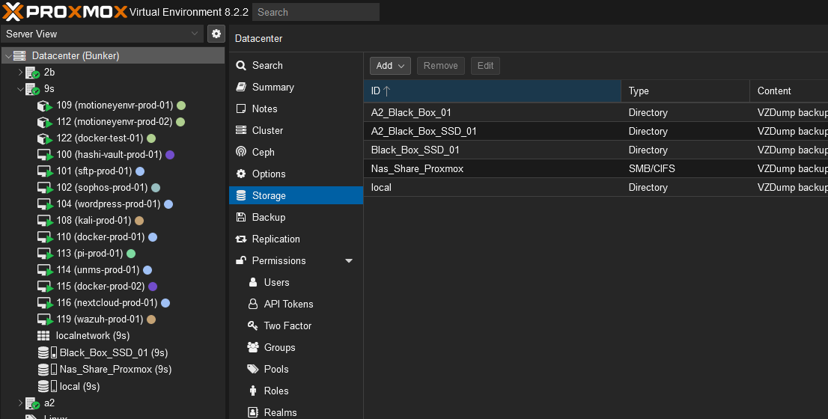Click the key icon next to Two Factor
Image resolution: width=828 pixels, height=419 pixels.
[253, 325]
